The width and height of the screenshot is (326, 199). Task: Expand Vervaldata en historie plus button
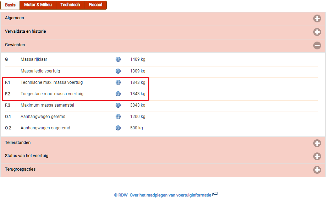pyautogui.click(x=317, y=32)
